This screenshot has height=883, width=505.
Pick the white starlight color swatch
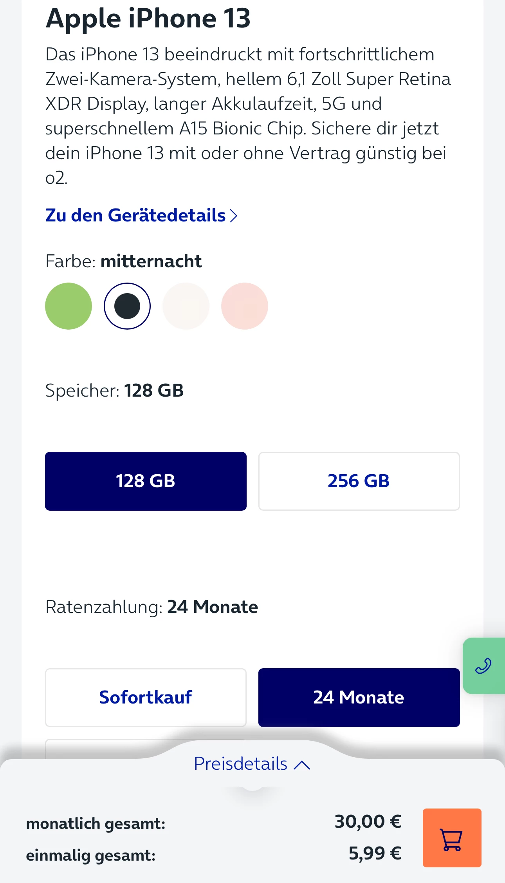(186, 306)
